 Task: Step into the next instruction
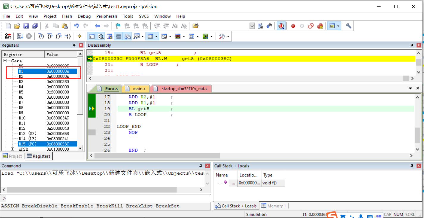(x=41, y=36)
